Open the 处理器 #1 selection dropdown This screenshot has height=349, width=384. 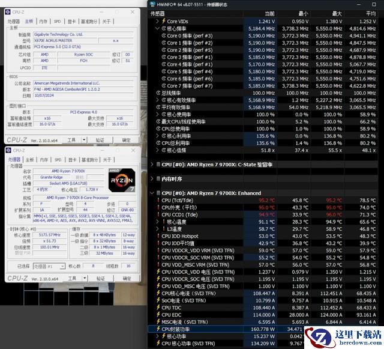click(49, 266)
